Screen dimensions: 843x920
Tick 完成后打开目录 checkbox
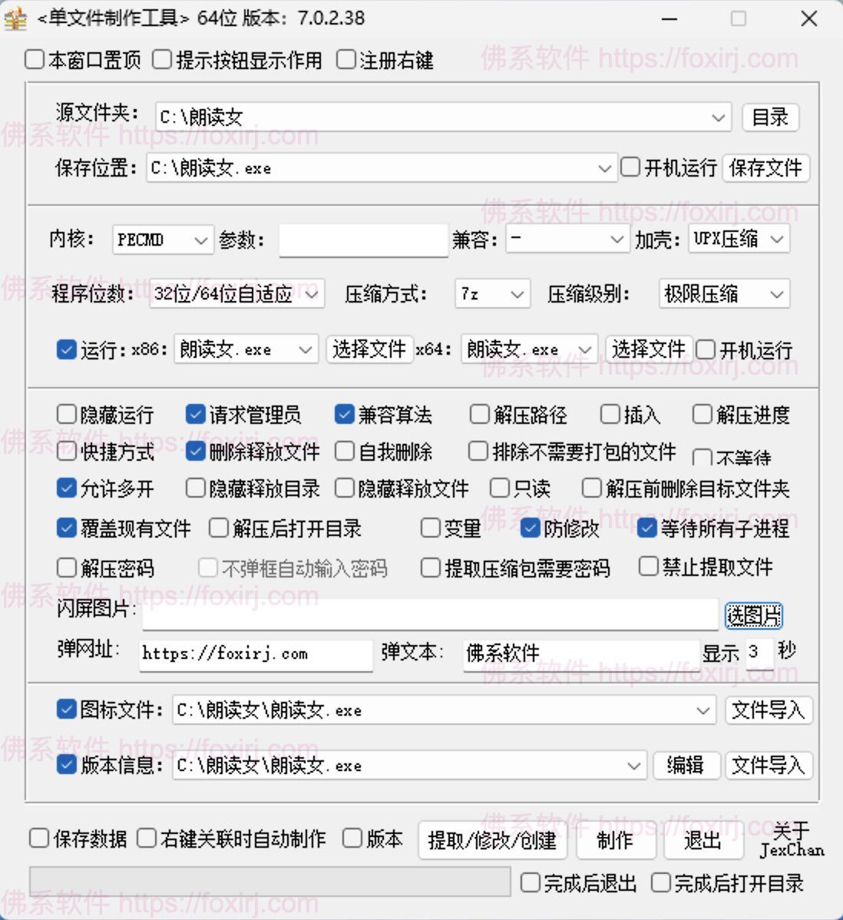click(661, 883)
